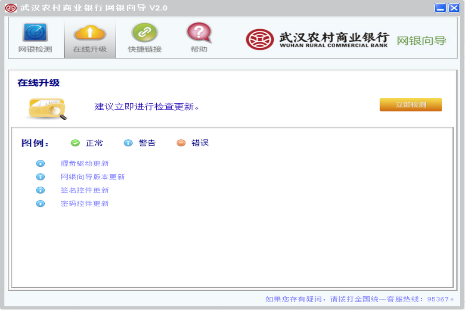465x310 pixels.
Task: Click the blue 警告 warning icon
Action: click(128, 143)
